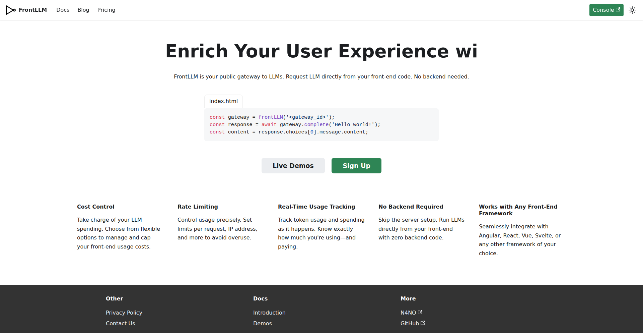643x333 pixels.
Task: Click the 'FrontLLM is your public gateway' tagline
Action: point(321,76)
